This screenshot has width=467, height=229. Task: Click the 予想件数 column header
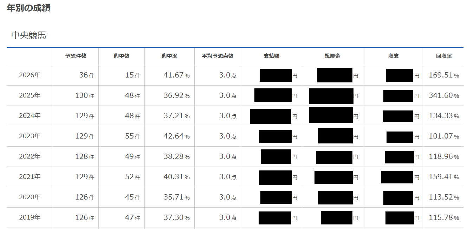click(76, 56)
